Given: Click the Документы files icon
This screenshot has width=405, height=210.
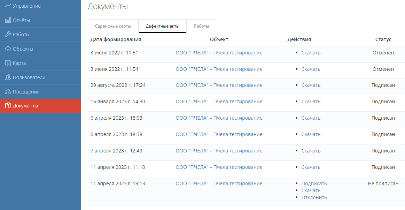Looking at the screenshot, I should (x=8, y=106).
